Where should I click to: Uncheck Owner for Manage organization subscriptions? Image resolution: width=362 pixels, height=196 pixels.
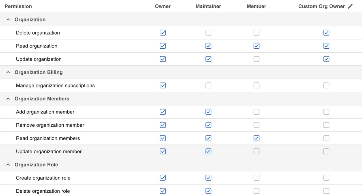(163, 85)
